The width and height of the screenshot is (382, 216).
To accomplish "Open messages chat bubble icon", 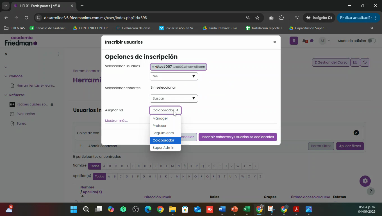I will point(312,41).
